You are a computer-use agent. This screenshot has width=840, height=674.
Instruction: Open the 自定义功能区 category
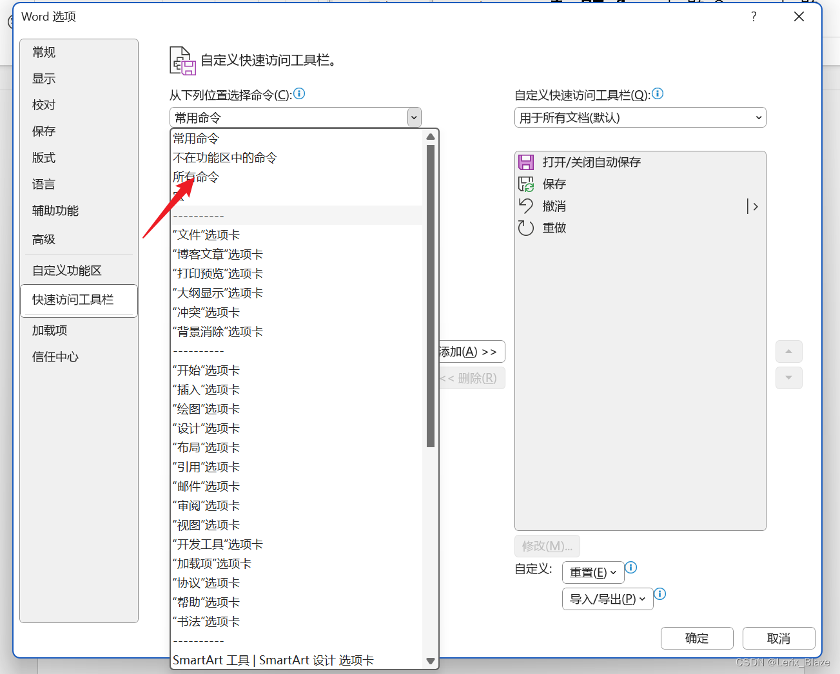(79, 271)
